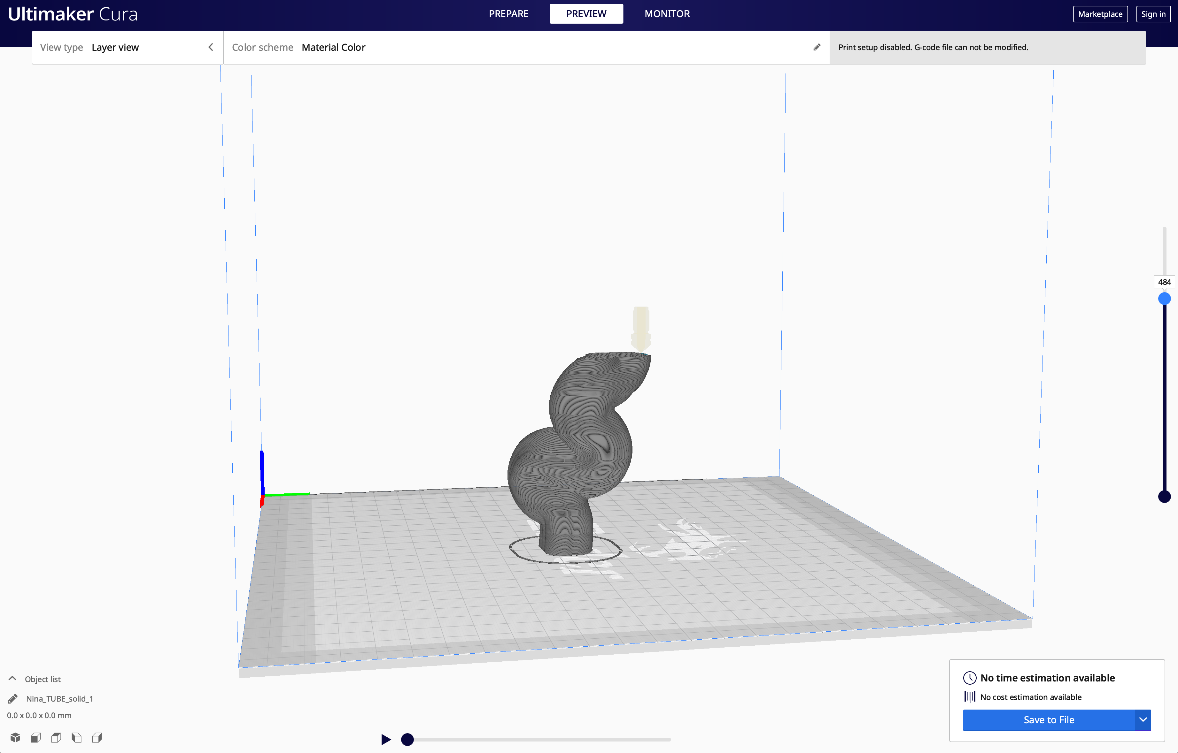1178x753 pixels.
Task: Open the Color scheme Material Color panel
Action: point(526,48)
